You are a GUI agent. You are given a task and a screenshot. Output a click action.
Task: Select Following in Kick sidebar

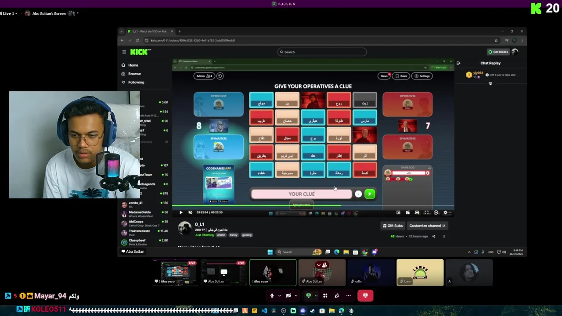click(133, 82)
